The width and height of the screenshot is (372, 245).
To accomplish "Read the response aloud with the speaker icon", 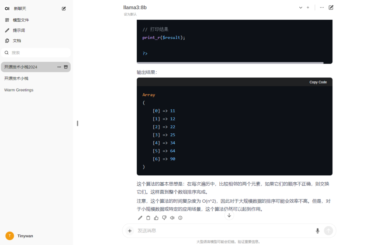I will [x=172, y=217].
